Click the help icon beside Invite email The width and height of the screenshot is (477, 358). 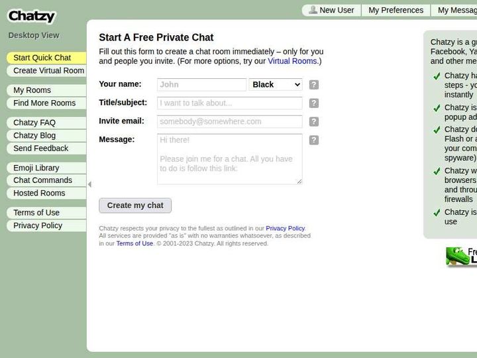coord(313,122)
